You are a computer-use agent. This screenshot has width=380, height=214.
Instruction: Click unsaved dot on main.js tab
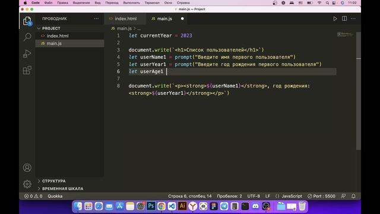182,18
